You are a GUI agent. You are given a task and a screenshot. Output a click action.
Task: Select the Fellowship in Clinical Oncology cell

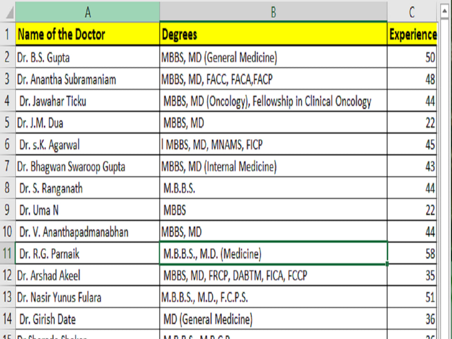click(x=273, y=100)
